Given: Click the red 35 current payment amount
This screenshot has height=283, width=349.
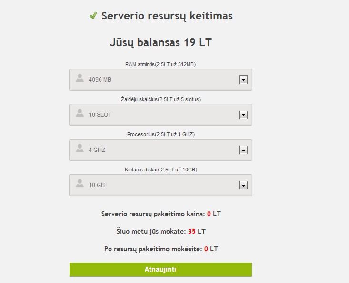Looking at the screenshot, I should coord(192,231).
